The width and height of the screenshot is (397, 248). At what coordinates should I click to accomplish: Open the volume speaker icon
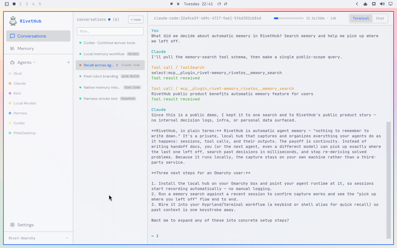coord(382,4)
